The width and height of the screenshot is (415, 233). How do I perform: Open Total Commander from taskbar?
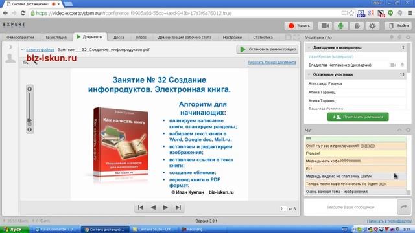(56, 229)
